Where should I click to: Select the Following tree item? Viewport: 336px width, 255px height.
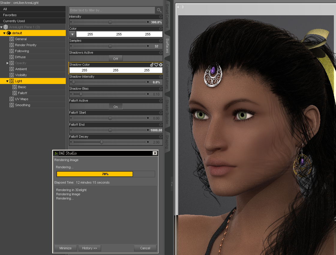click(22, 51)
